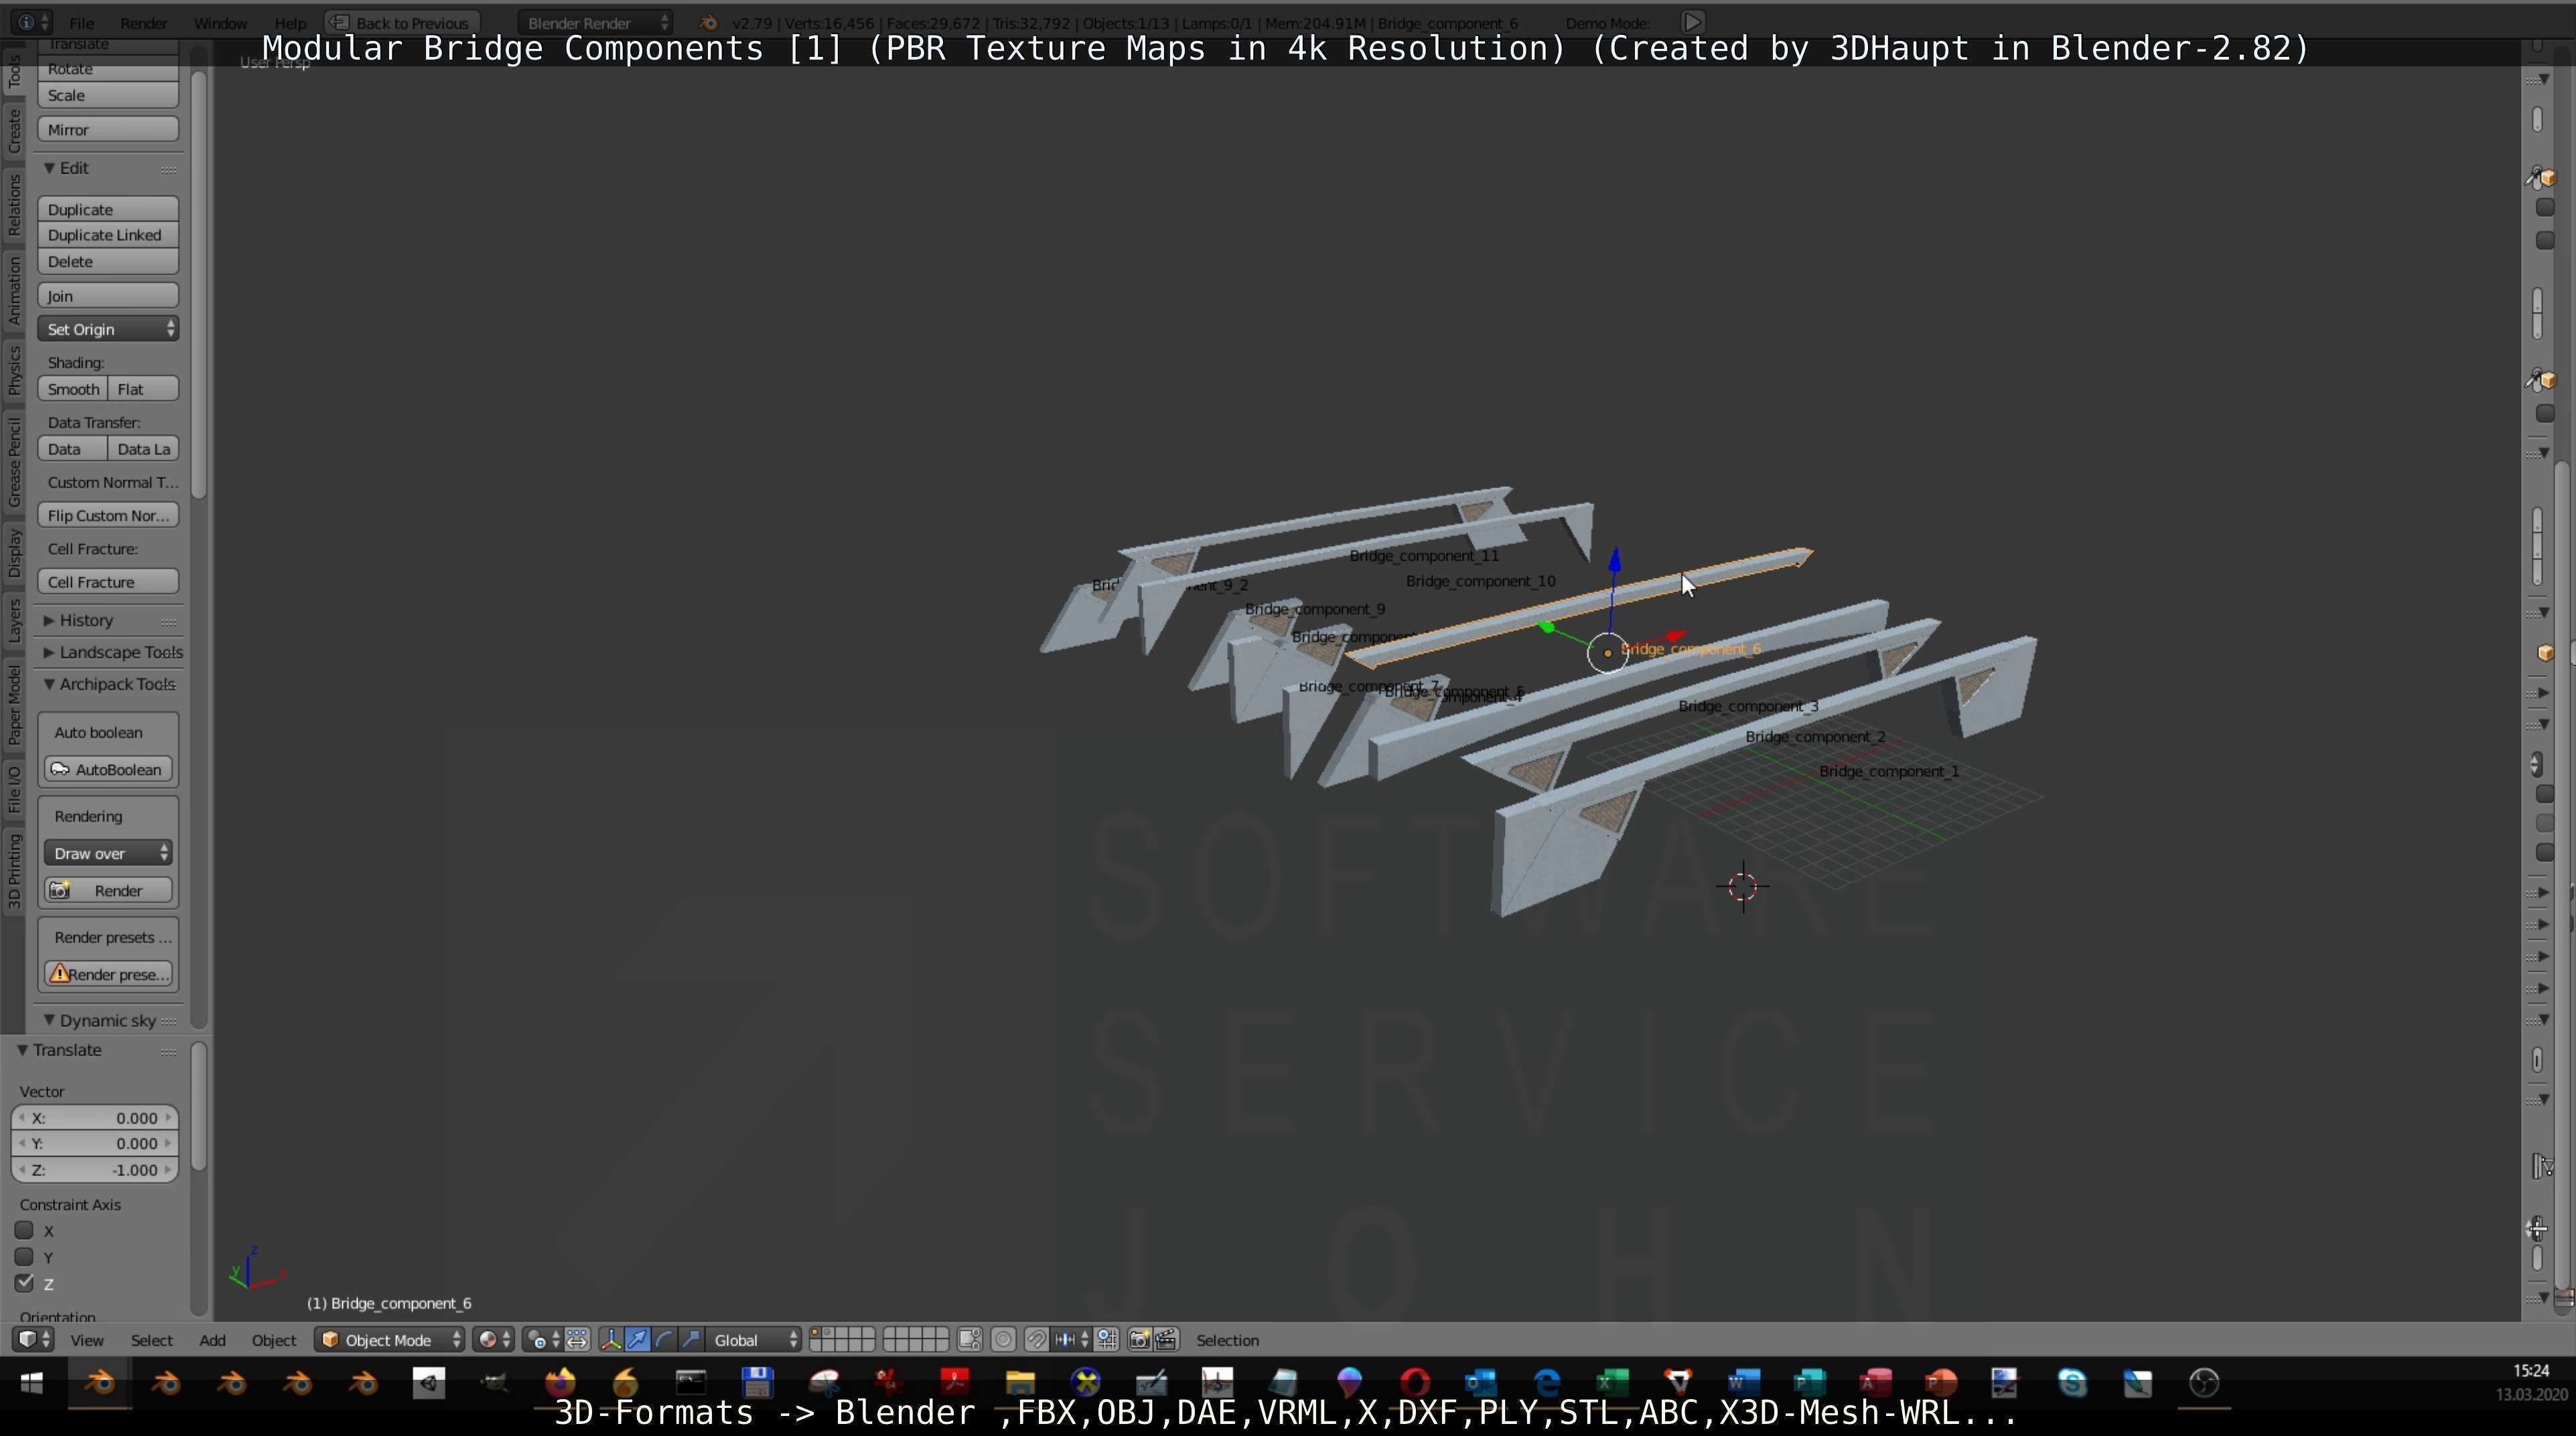This screenshot has height=1436, width=2576.
Task: Click the AutoBoolean button
Action: [x=108, y=769]
